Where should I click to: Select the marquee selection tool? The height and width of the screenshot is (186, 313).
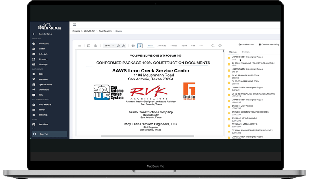coord(140,46)
